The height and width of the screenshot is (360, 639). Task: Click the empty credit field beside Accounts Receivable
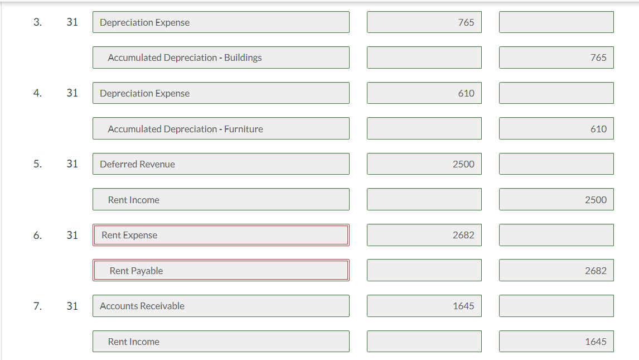556,306
